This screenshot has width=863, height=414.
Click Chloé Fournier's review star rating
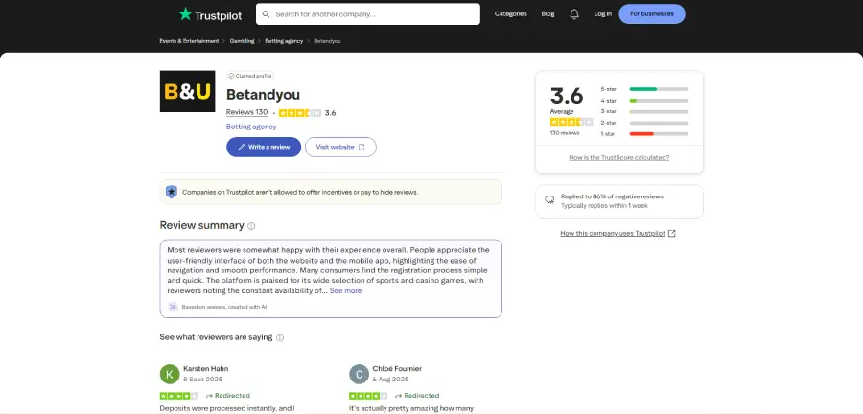click(368, 396)
